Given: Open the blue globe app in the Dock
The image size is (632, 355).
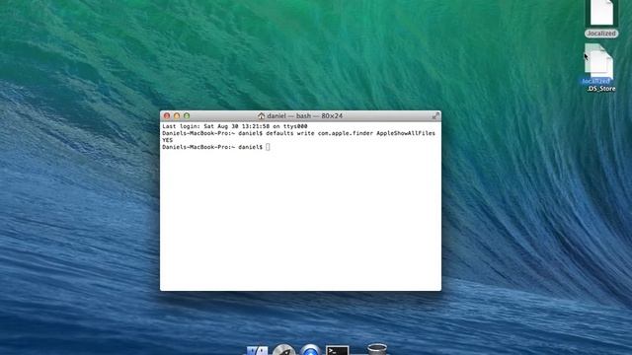Looking at the screenshot, I should click(x=310, y=350).
